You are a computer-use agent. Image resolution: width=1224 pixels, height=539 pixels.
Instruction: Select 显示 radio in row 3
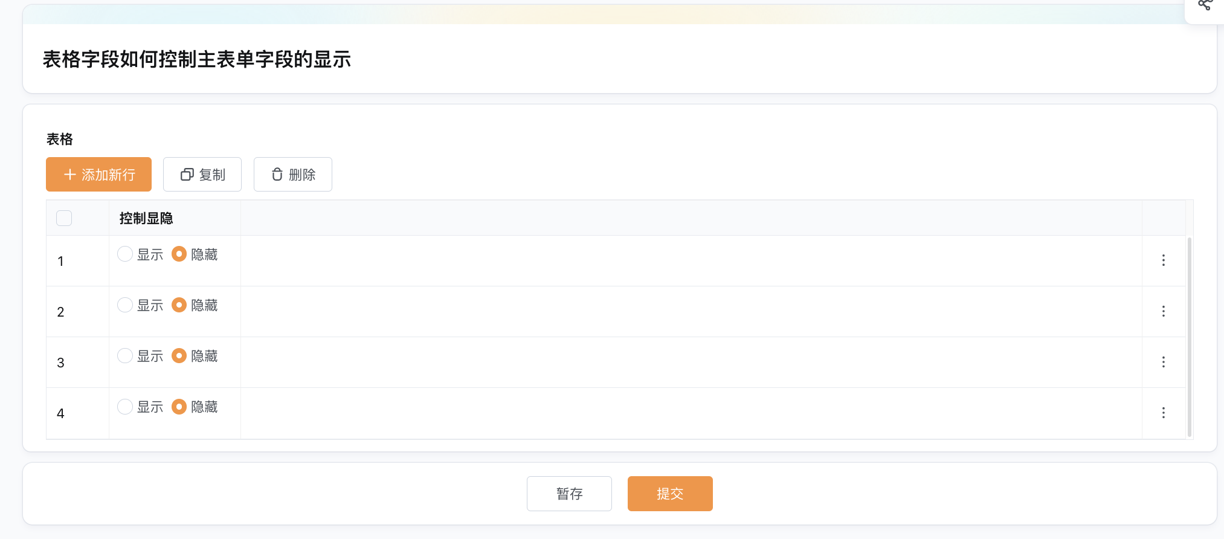(125, 355)
